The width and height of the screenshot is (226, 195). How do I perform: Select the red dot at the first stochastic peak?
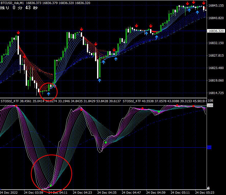[x=16, y=106]
